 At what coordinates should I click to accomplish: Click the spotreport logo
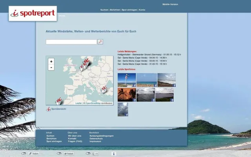point(33,14)
